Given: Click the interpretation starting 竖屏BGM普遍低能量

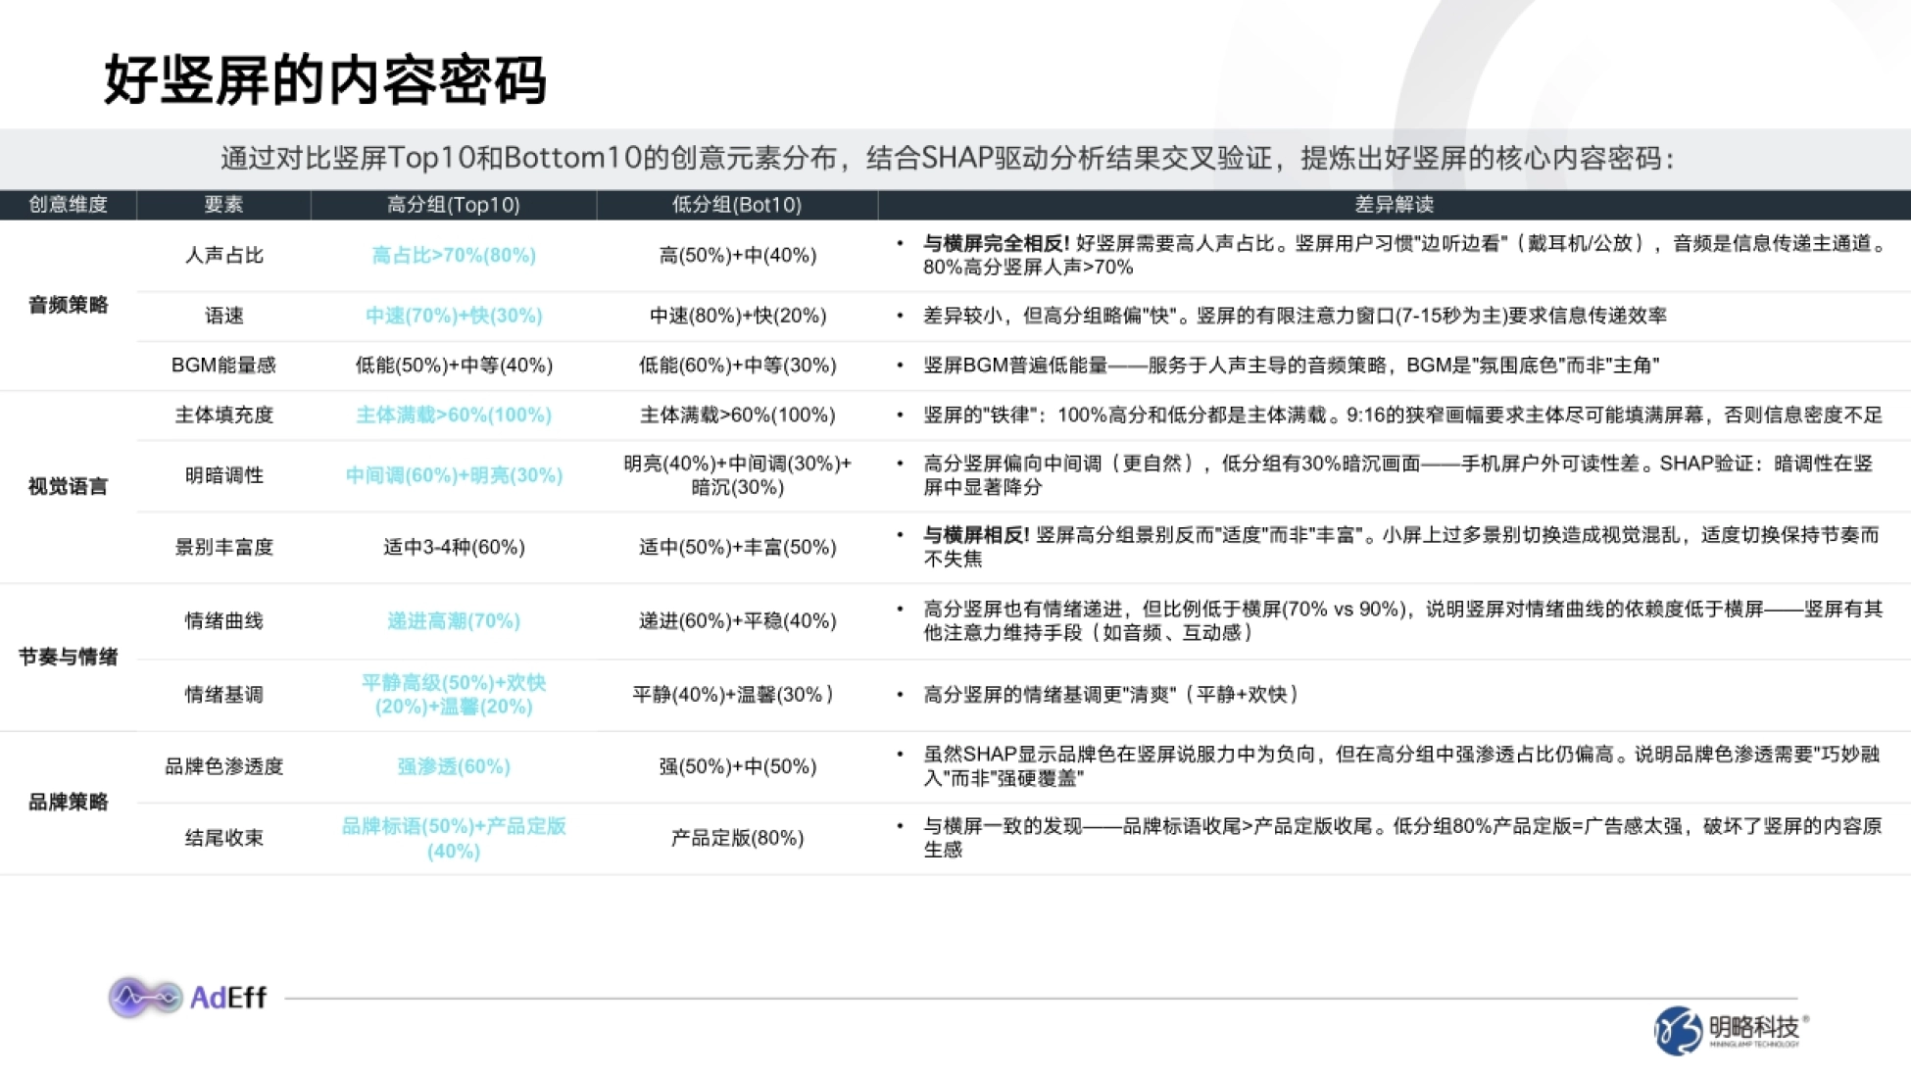Looking at the screenshot, I should pyautogui.click(x=1291, y=365).
